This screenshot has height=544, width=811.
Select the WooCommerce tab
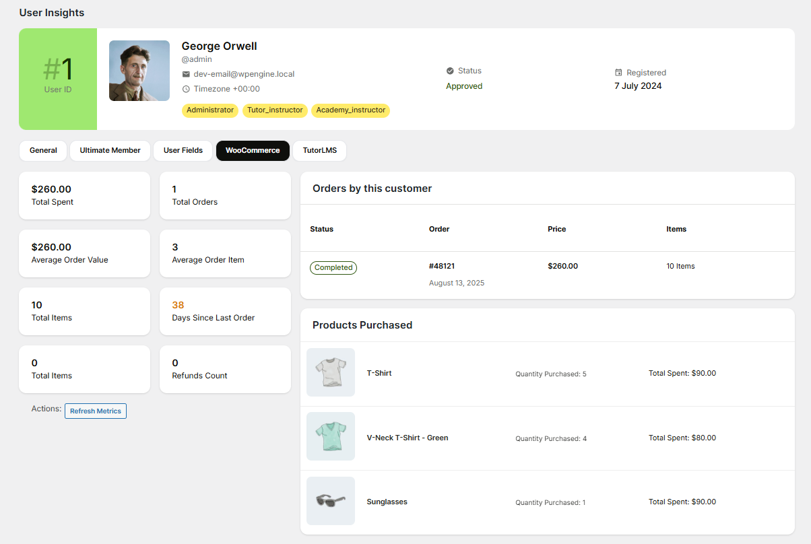tap(253, 151)
